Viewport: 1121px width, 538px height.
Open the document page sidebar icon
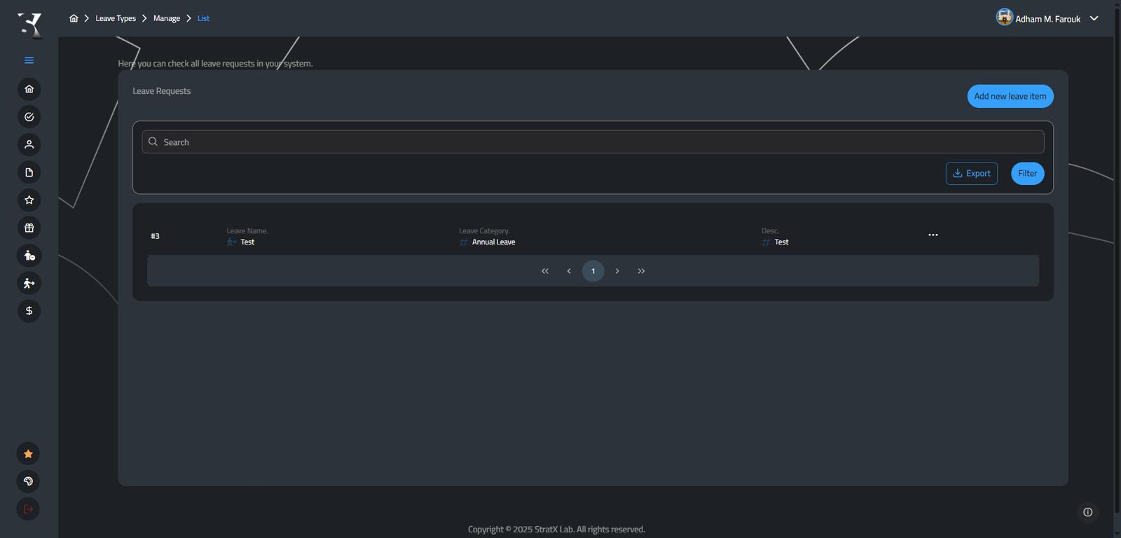tap(29, 172)
